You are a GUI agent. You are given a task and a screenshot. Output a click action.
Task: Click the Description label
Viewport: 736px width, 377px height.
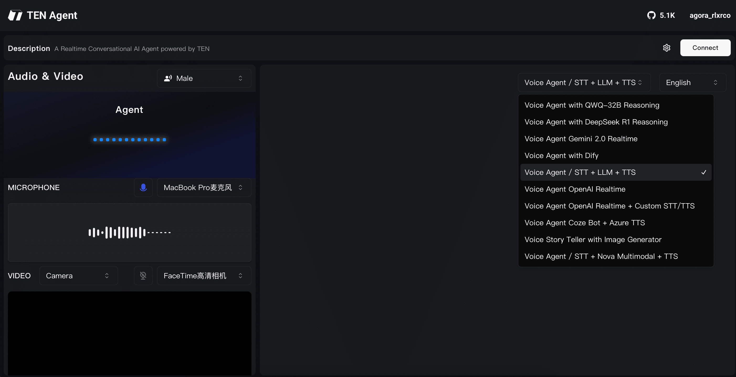29,48
